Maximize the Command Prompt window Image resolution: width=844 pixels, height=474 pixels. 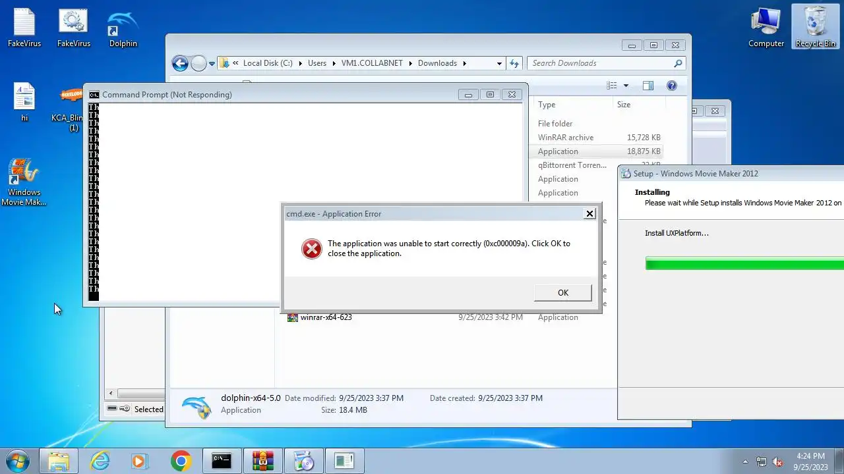pyautogui.click(x=490, y=95)
